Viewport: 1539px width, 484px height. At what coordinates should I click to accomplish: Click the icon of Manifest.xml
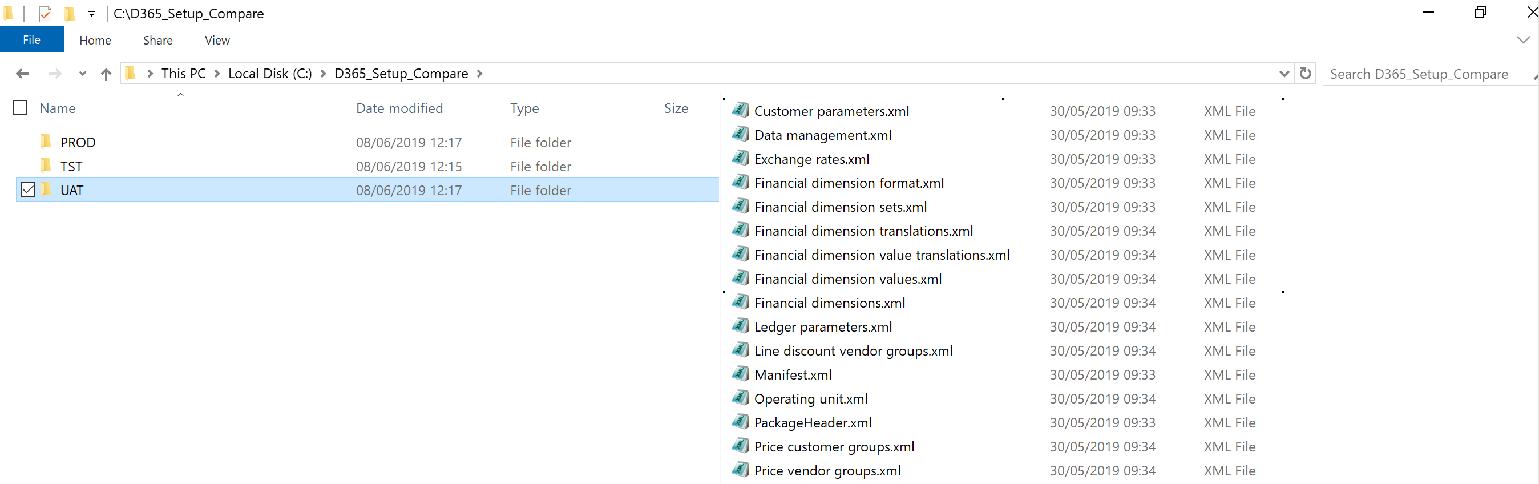[x=740, y=373]
